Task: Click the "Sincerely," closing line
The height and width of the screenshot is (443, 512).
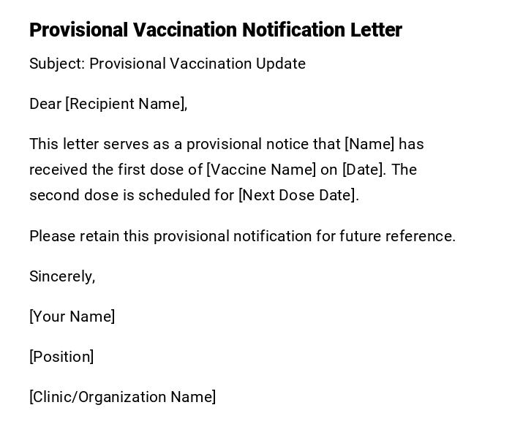Action: (62, 276)
